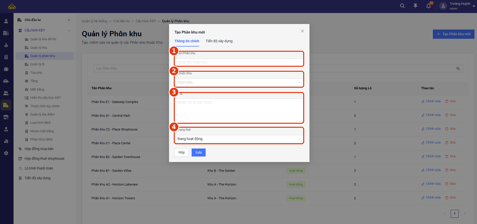The height and width of the screenshot is (224, 477).
Task: Click the pin icon in top bar
Action: coord(415,6)
